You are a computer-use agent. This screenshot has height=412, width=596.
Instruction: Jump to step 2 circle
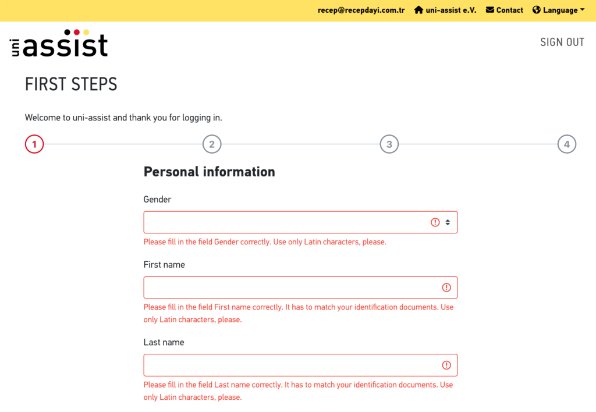point(212,144)
